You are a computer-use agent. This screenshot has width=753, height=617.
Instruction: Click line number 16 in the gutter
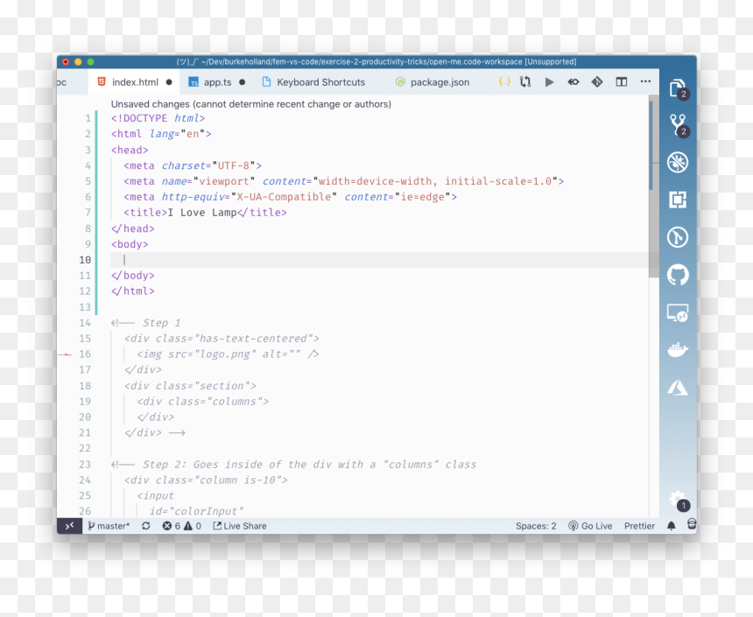pos(85,354)
